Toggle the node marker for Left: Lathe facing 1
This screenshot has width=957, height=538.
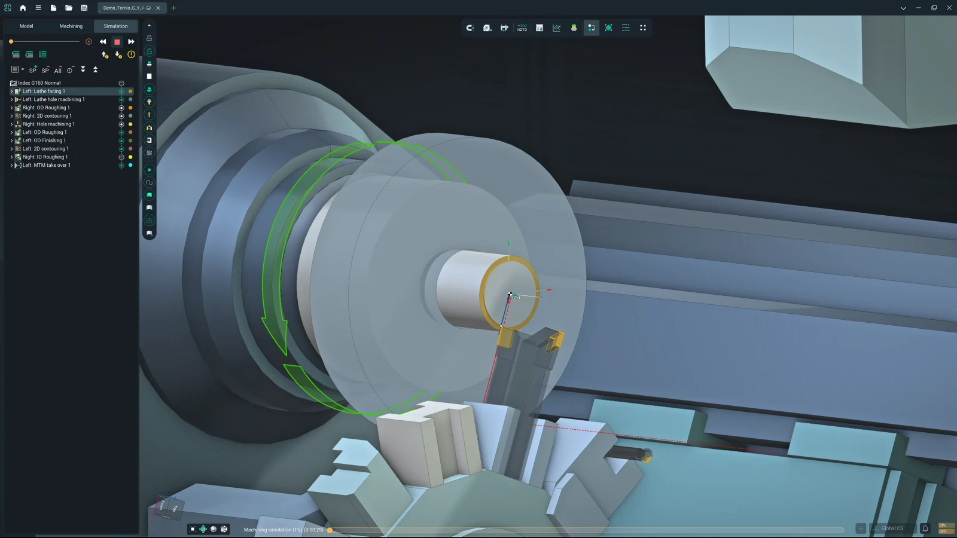(121, 91)
